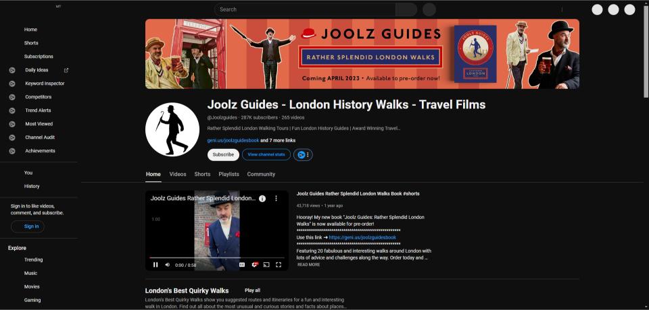
Task: Click the extension icon beside Most Viewed
Action: (x=12, y=124)
